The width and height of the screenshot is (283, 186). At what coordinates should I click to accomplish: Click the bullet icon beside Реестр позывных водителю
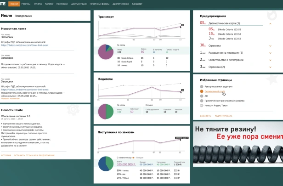click(201, 86)
